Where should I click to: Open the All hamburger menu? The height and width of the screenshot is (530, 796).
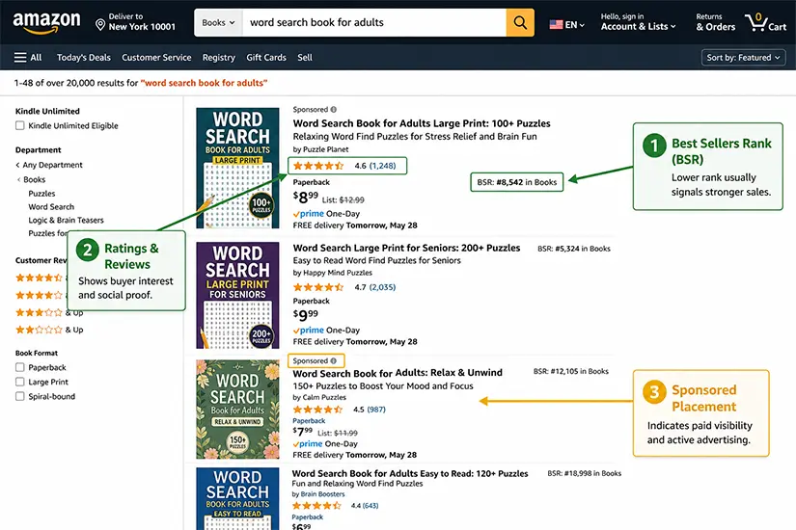pyautogui.click(x=28, y=57)
